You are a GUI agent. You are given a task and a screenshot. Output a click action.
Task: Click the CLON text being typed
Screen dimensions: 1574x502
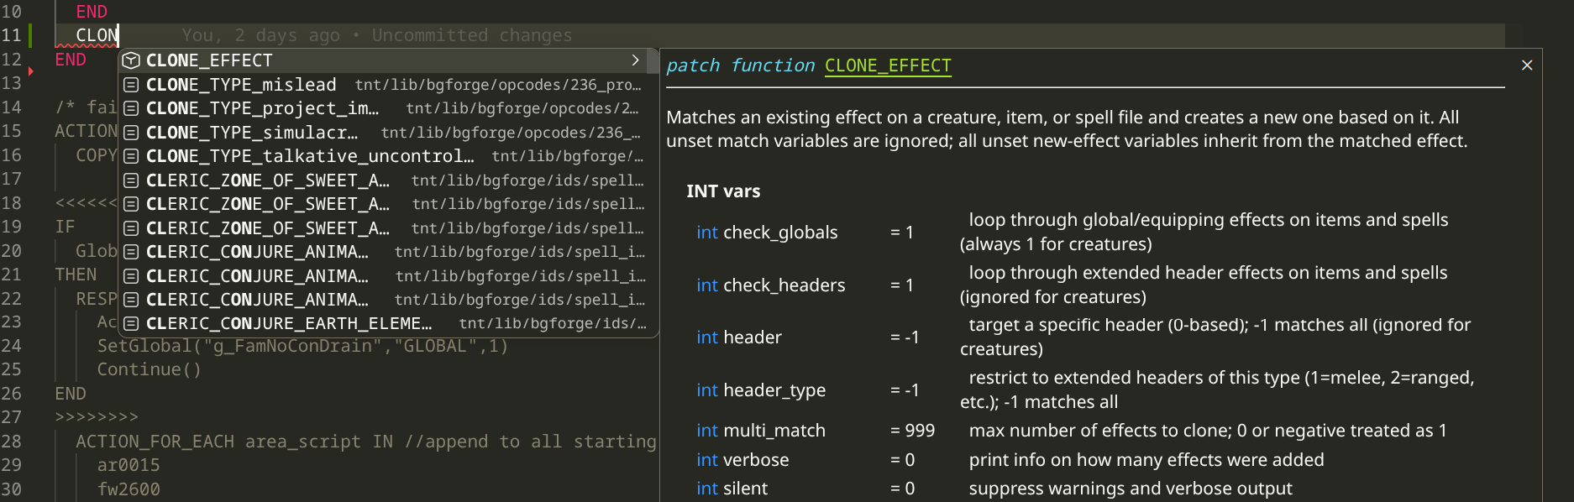(97, 35)
